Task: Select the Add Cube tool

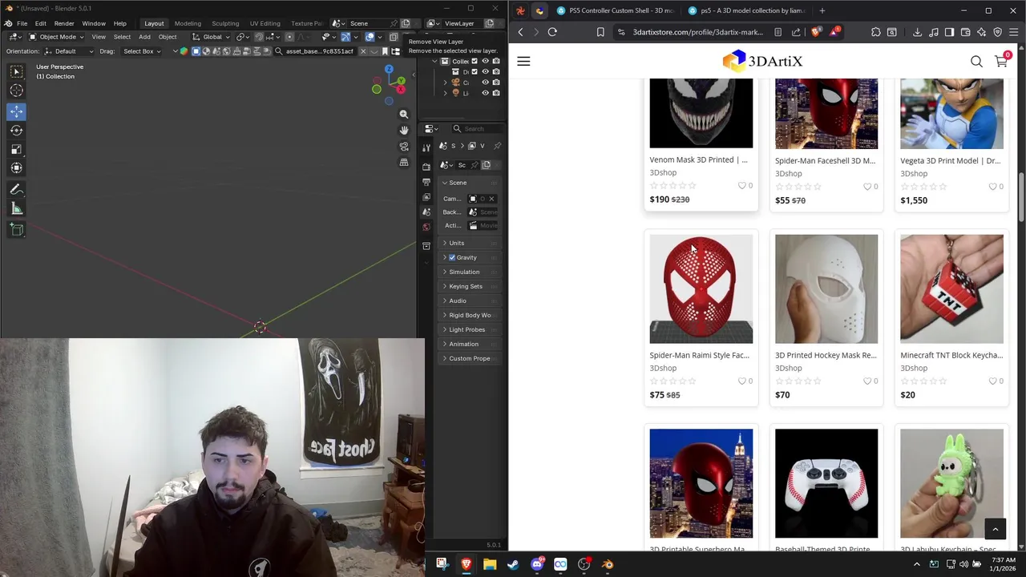Action: pyautogui.click(x=16, y=230)
